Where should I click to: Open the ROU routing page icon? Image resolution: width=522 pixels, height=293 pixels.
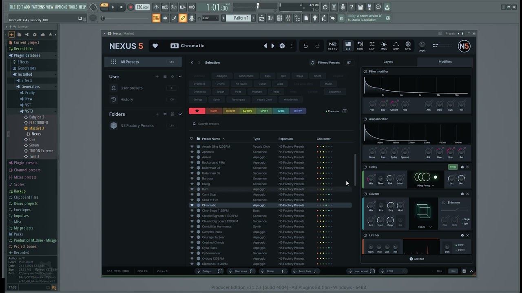(x=360, y=46)
